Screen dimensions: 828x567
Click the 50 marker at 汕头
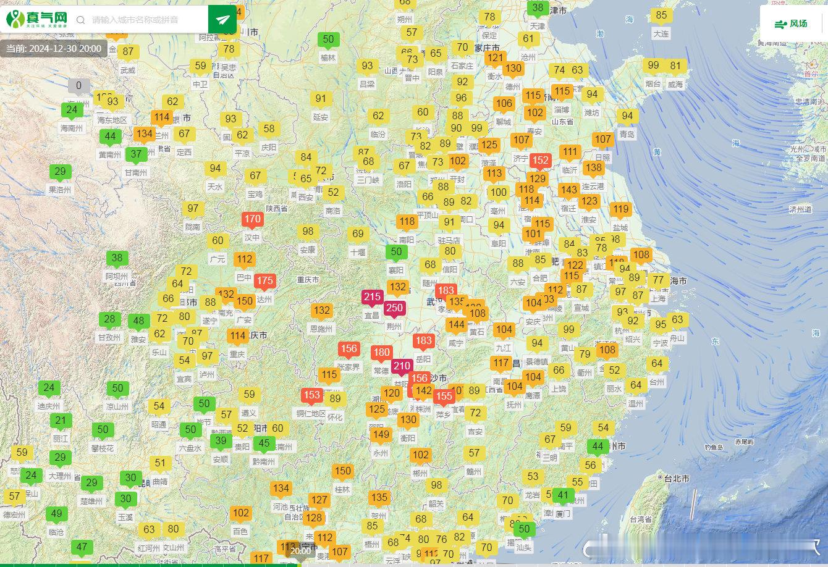tap(524, 529)
